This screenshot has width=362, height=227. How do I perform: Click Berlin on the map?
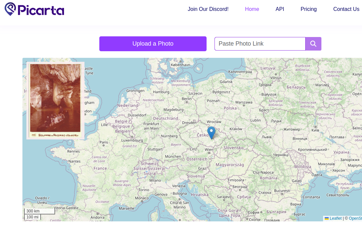186,99
